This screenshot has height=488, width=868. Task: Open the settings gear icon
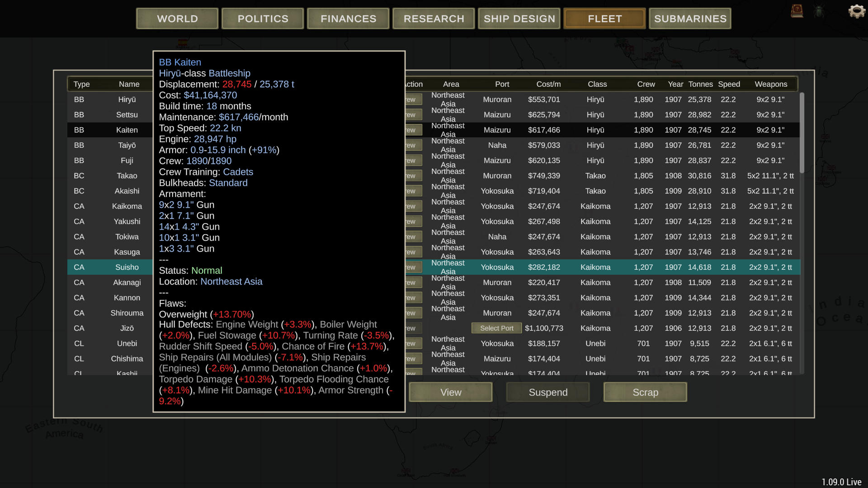pyautogui.click(x=856, y=12)
